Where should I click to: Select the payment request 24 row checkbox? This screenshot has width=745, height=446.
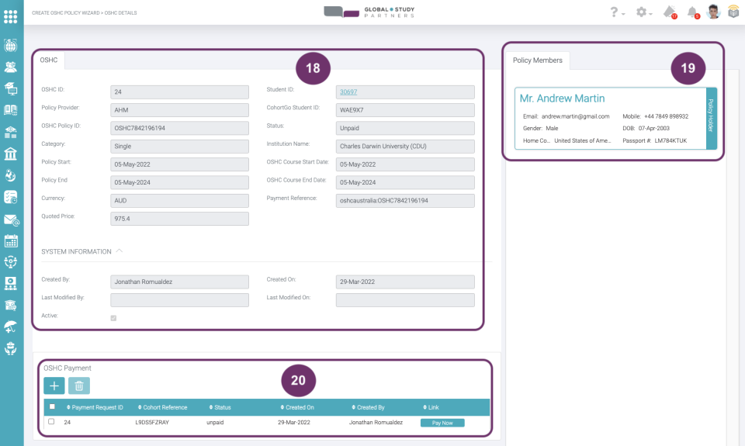tap(51, 422)
